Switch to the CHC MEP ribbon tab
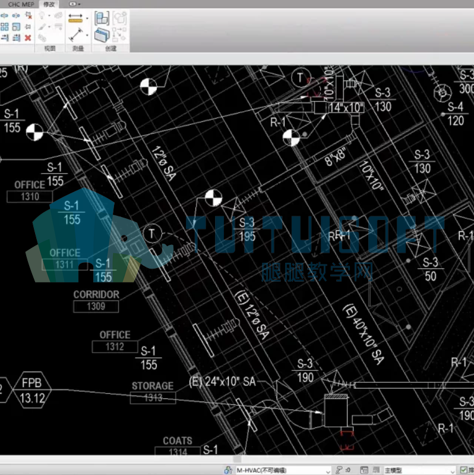474x475 pixels. [21, 4]
